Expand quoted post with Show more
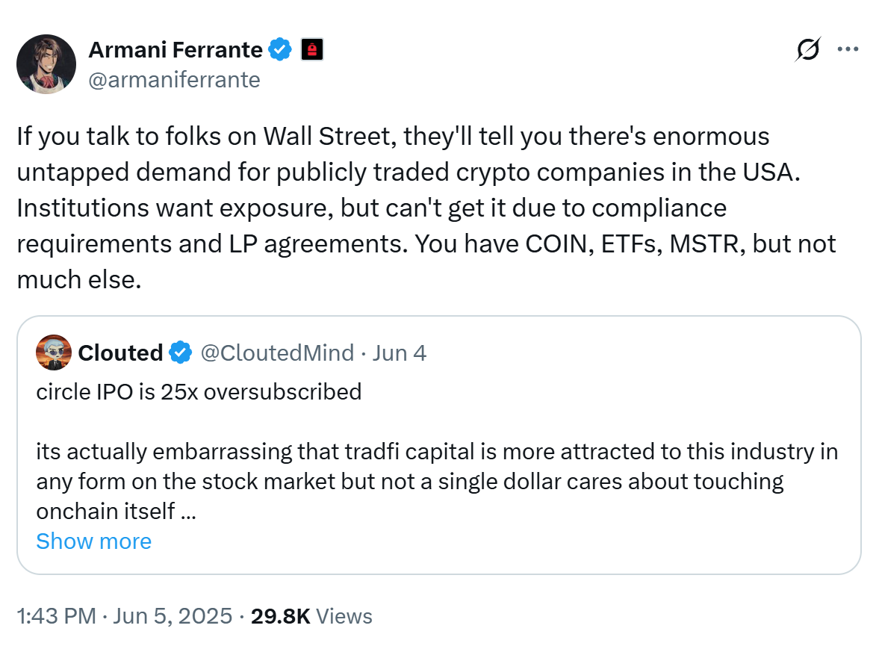The height and width of the screenshot is (646, 882). (x=93, y=541)
